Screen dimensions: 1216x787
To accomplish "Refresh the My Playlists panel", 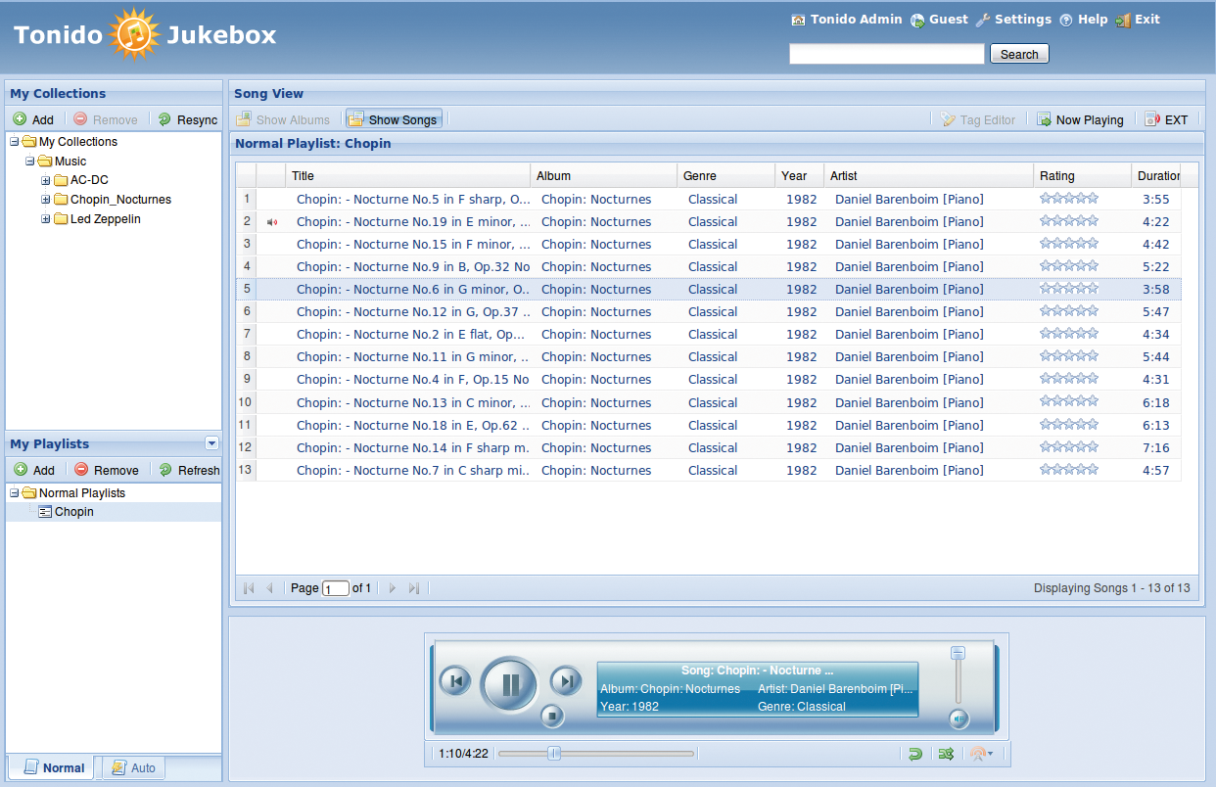I will click(189, 470).
